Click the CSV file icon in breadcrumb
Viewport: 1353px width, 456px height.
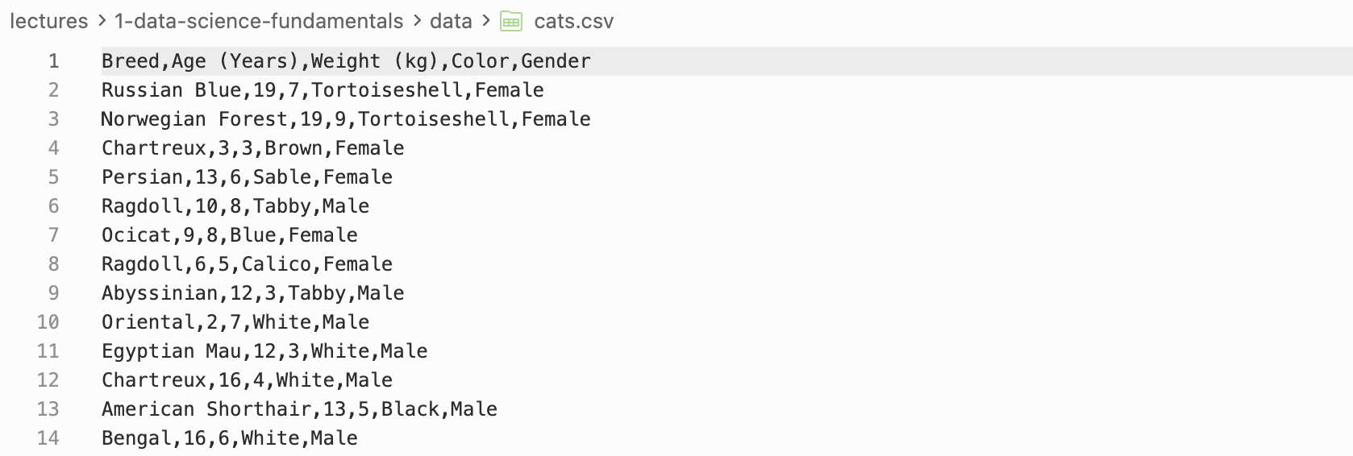coord(511,21)
